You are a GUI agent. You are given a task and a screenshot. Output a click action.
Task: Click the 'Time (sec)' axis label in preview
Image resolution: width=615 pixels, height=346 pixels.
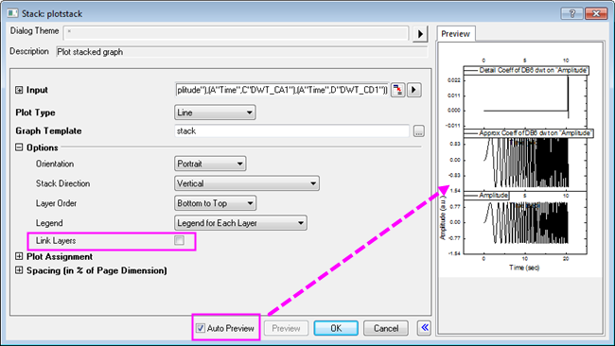tap(524, 268)
